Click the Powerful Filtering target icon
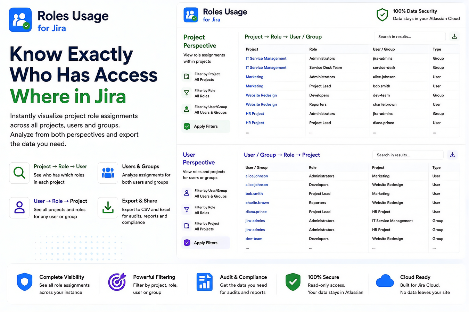This screenshot has width=469, height=312. pos(117,282)
